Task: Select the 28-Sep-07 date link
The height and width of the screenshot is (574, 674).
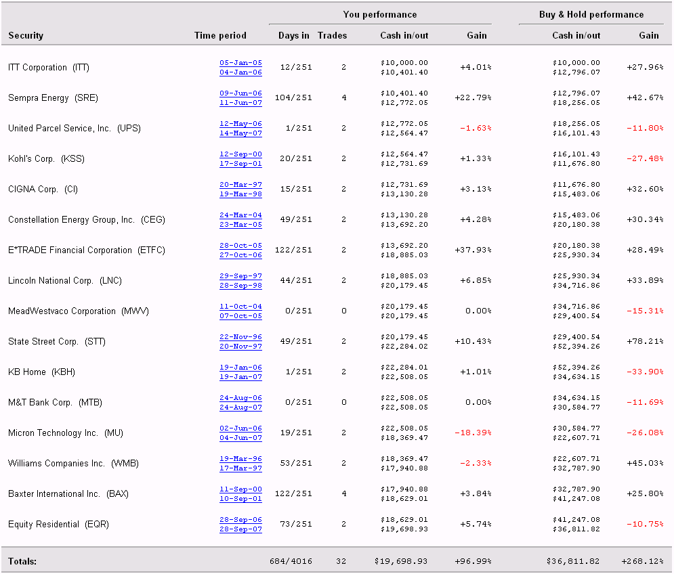Action: point(240,530)
